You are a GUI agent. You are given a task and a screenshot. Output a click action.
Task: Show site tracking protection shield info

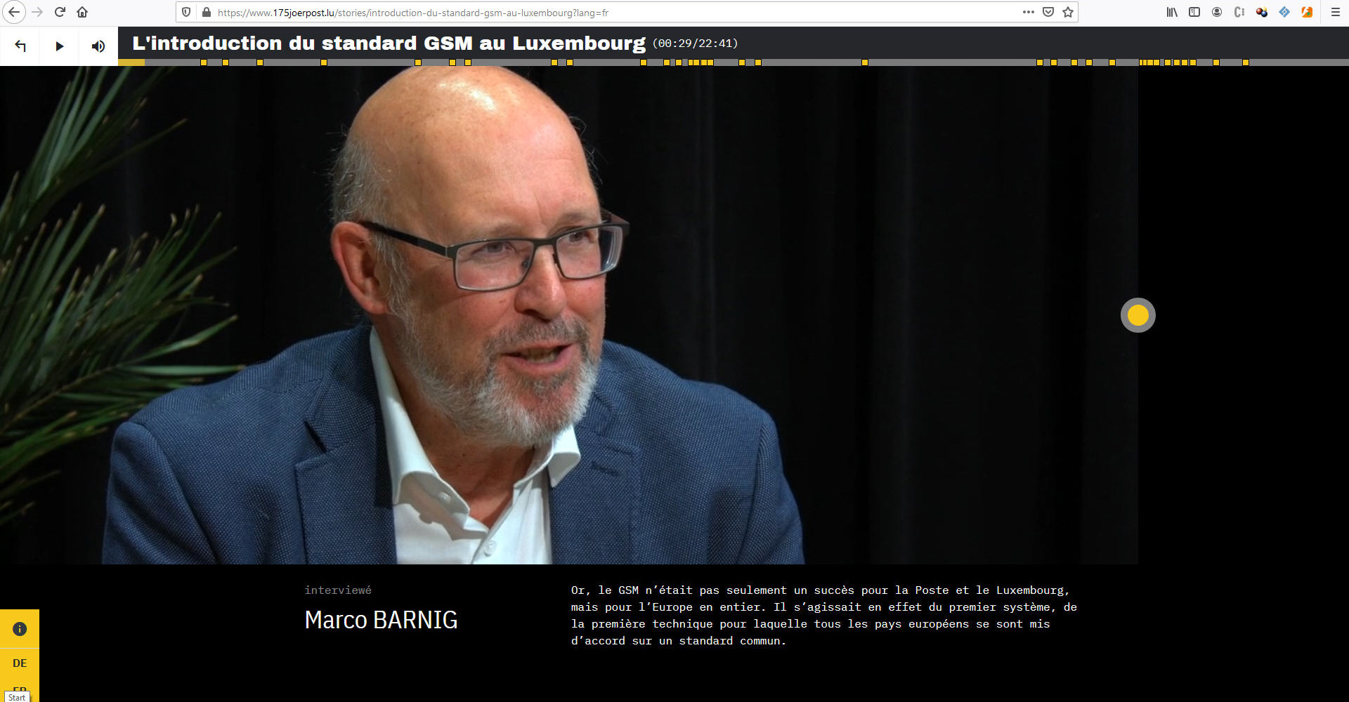[x=186, y=12]
